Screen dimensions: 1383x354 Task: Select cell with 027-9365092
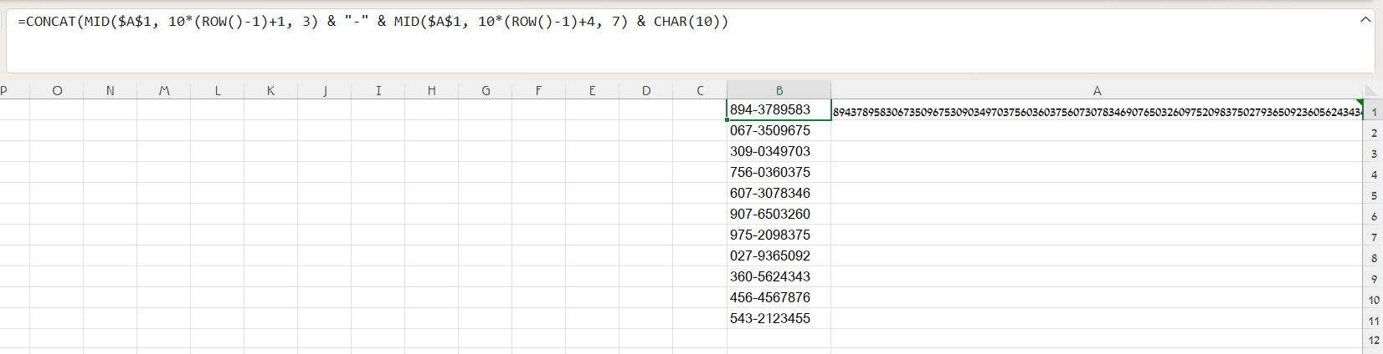[x=779, y=255]
